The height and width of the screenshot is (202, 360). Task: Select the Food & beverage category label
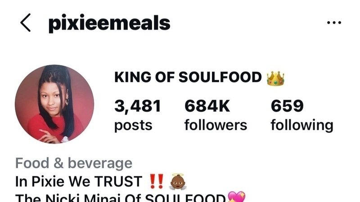(x=74, y=163)
